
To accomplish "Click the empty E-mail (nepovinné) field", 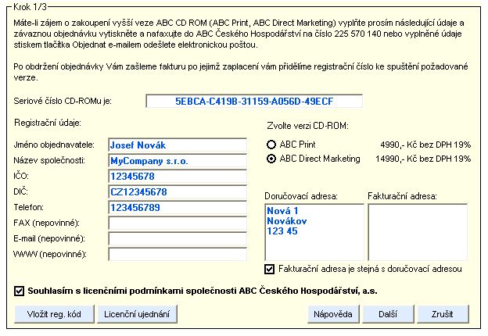I will tap(178, 238).
